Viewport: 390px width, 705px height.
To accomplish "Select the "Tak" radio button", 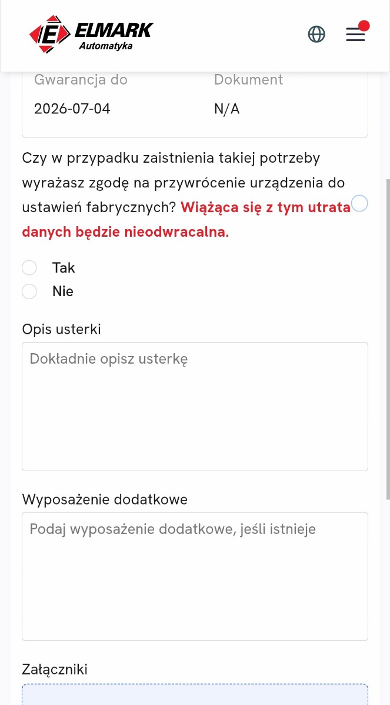I will click(x=29, y=267).
